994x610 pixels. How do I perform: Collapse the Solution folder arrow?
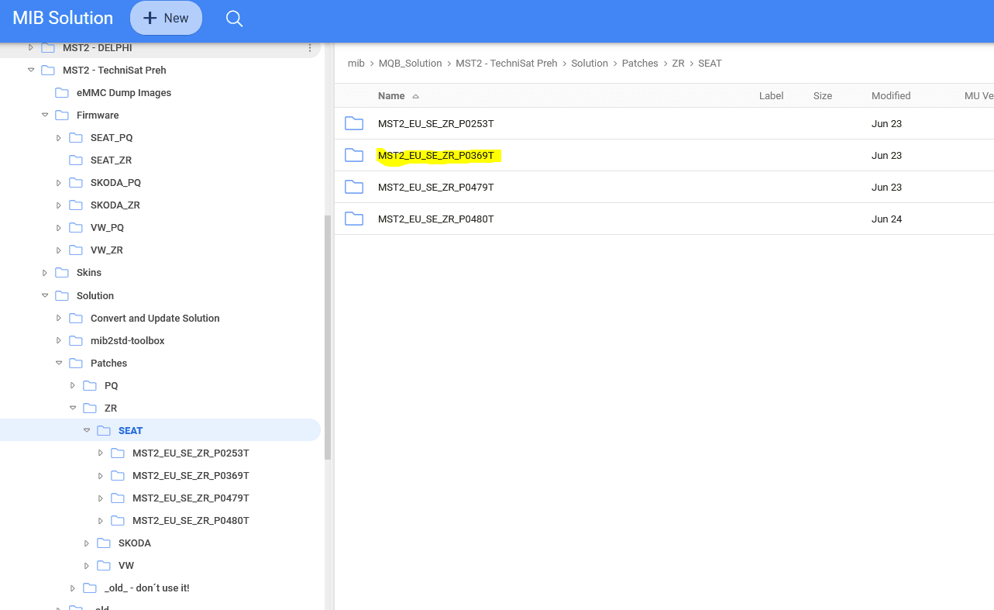pyautogui.click(x=45, y=296)
